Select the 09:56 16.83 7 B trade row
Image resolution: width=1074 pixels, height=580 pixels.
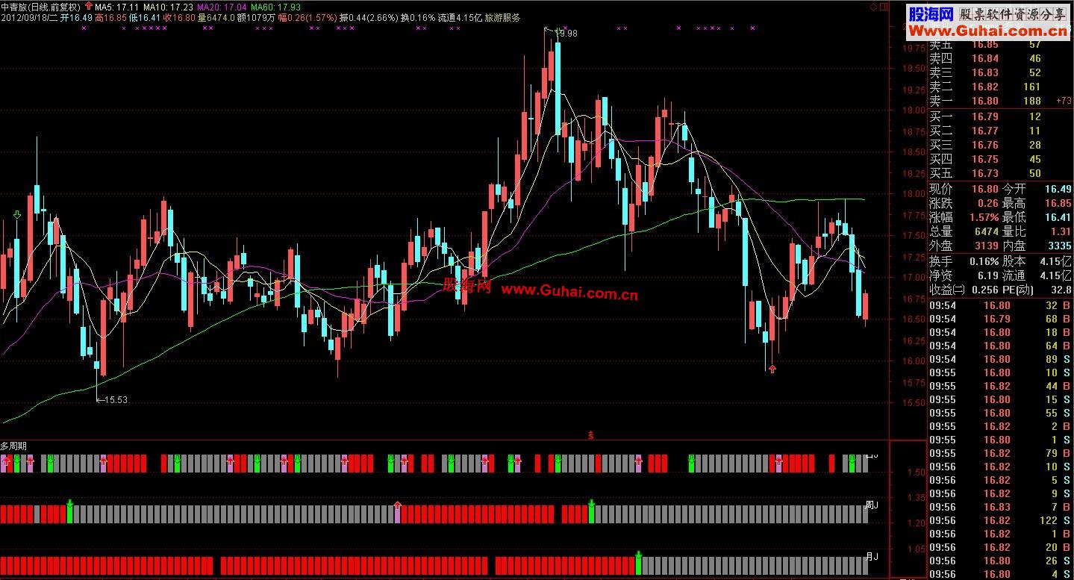coord(1000,507)
